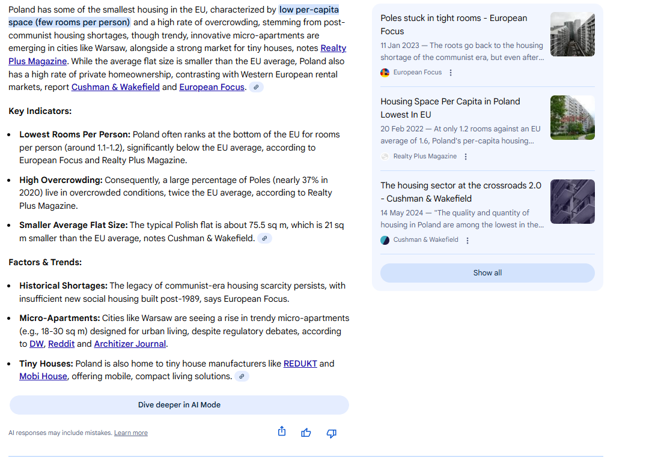Open 'Poles stuck in tight rooms' article title
The width and height of the screenshot is (670, 471).
coord(454,25)
